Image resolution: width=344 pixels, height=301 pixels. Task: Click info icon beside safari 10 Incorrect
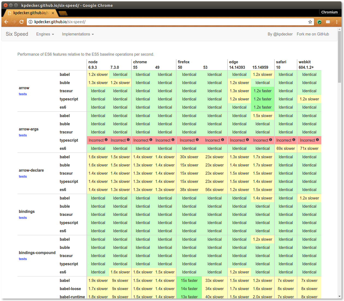(294, 140)
